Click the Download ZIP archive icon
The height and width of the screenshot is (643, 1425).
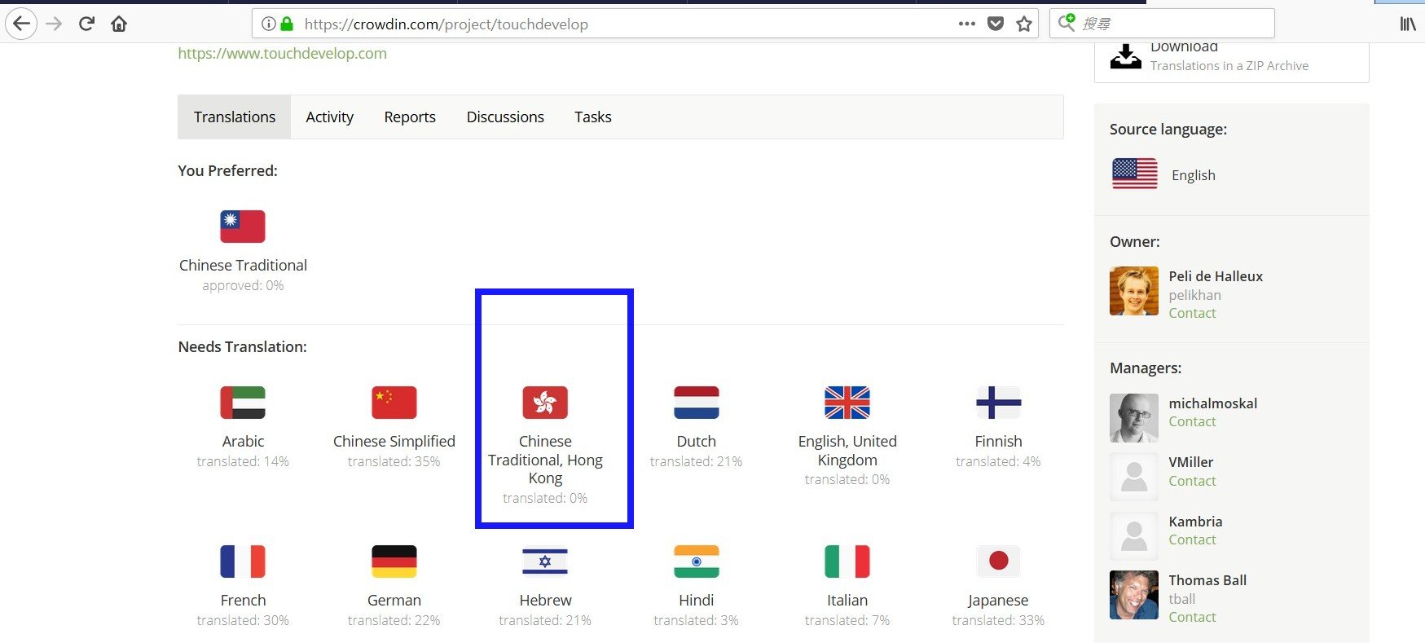point(1126,56)
